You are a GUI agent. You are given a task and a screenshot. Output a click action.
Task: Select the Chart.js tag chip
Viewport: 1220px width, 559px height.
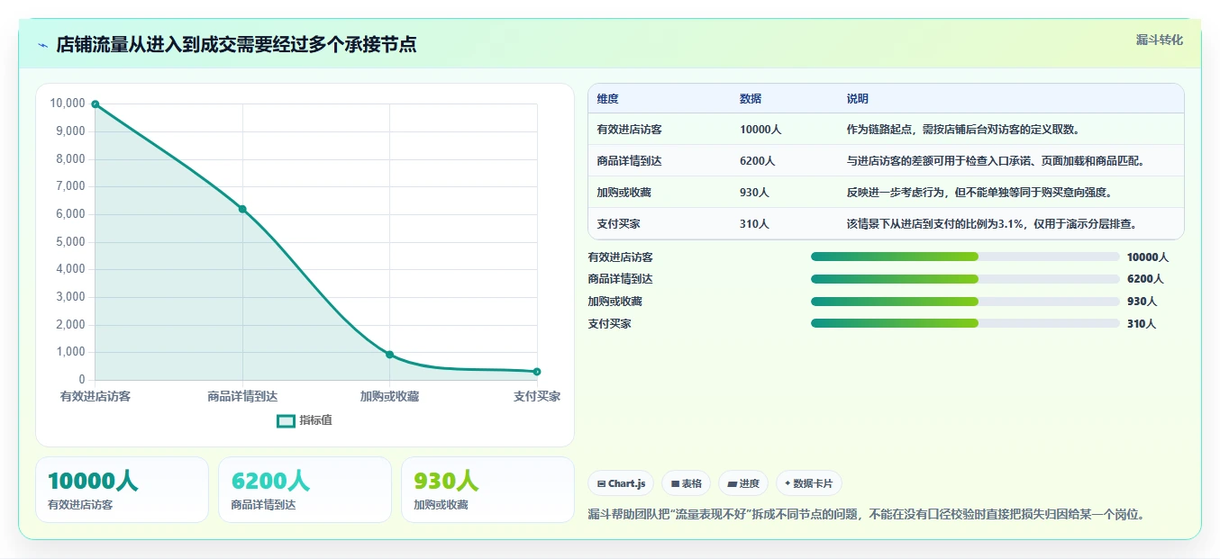[621, 483]
